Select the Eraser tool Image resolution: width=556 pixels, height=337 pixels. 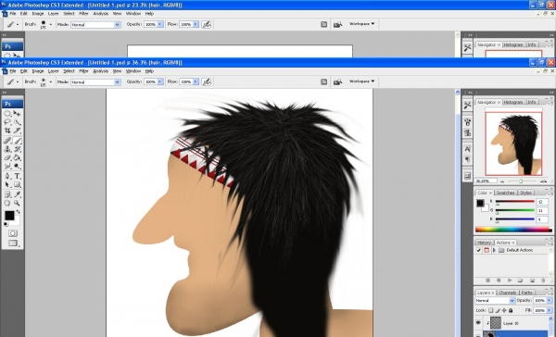(x=7, y=157)
